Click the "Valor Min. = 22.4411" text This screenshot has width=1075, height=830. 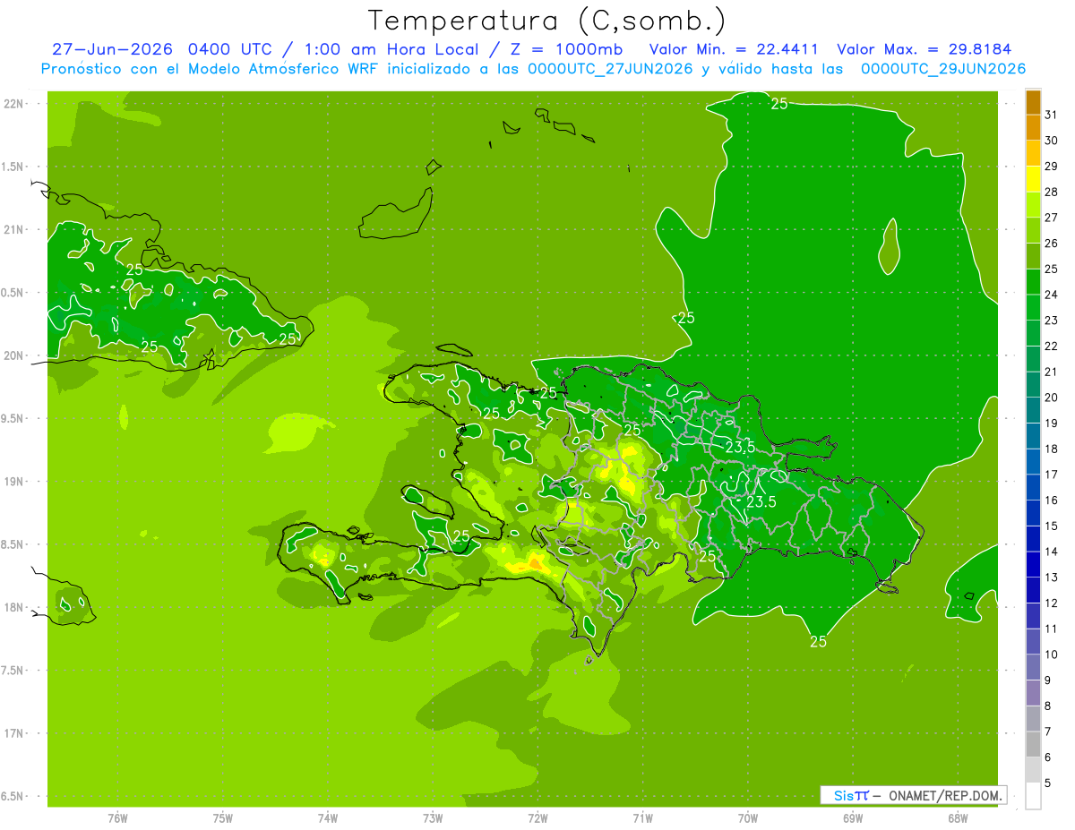(733, 49)
